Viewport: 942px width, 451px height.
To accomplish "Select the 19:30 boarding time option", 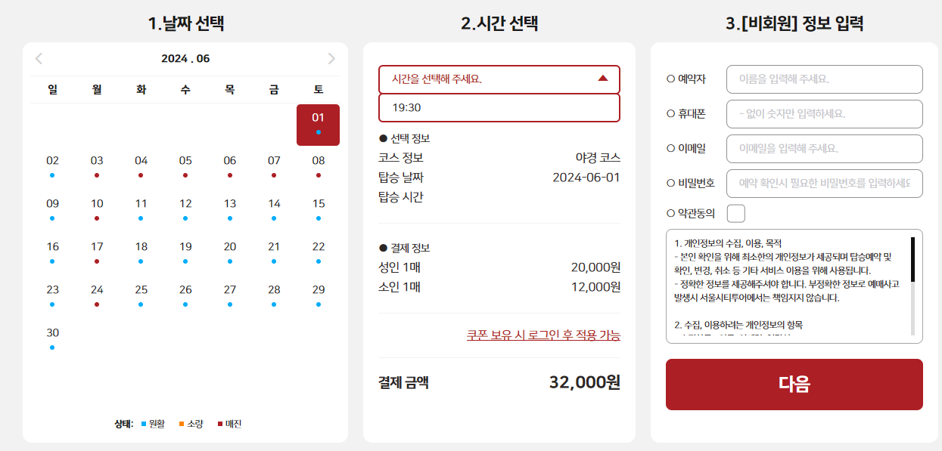I will pyautogui.click(x=499, y=108).
